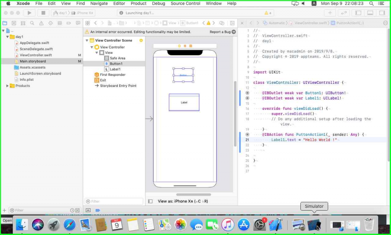Viewport: 391px width, 235px height.
Task: Toggle the debug area visibility
Action: [x=370, y=13]
